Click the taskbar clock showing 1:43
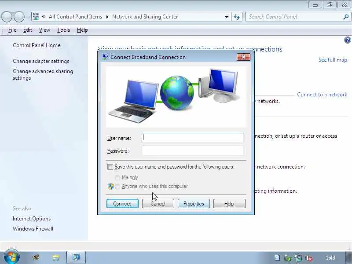The width and height of the screenshot is (352, 264). coord(330,258)
